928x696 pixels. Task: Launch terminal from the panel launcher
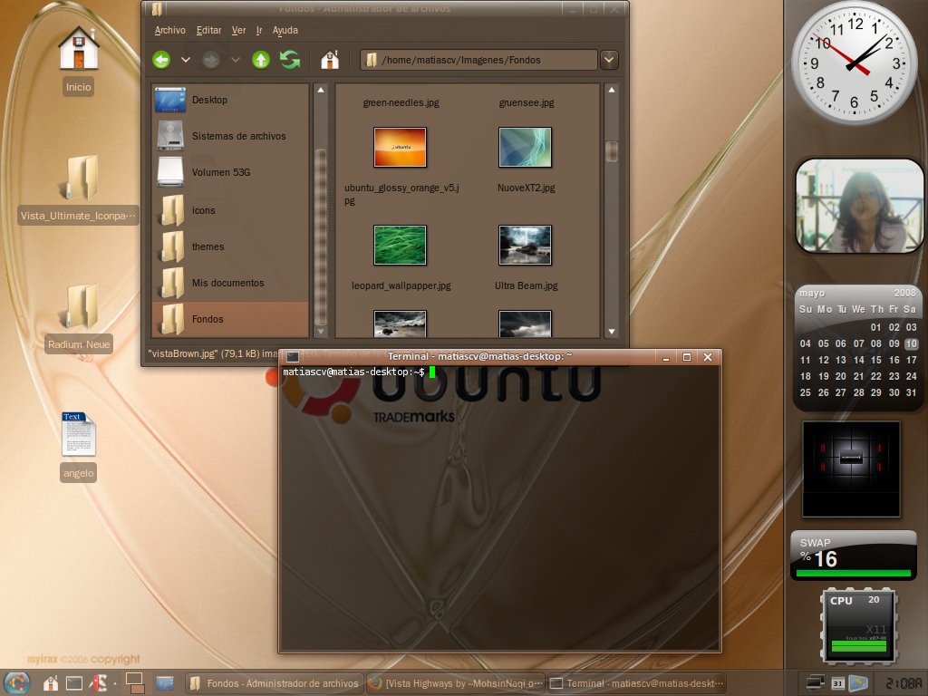[x=74, y=683]
